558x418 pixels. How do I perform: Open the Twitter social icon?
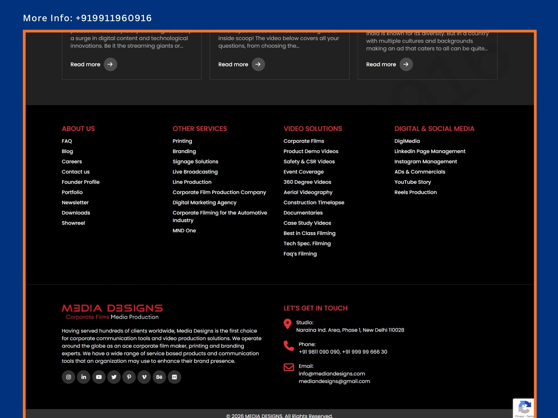[114, 377]
